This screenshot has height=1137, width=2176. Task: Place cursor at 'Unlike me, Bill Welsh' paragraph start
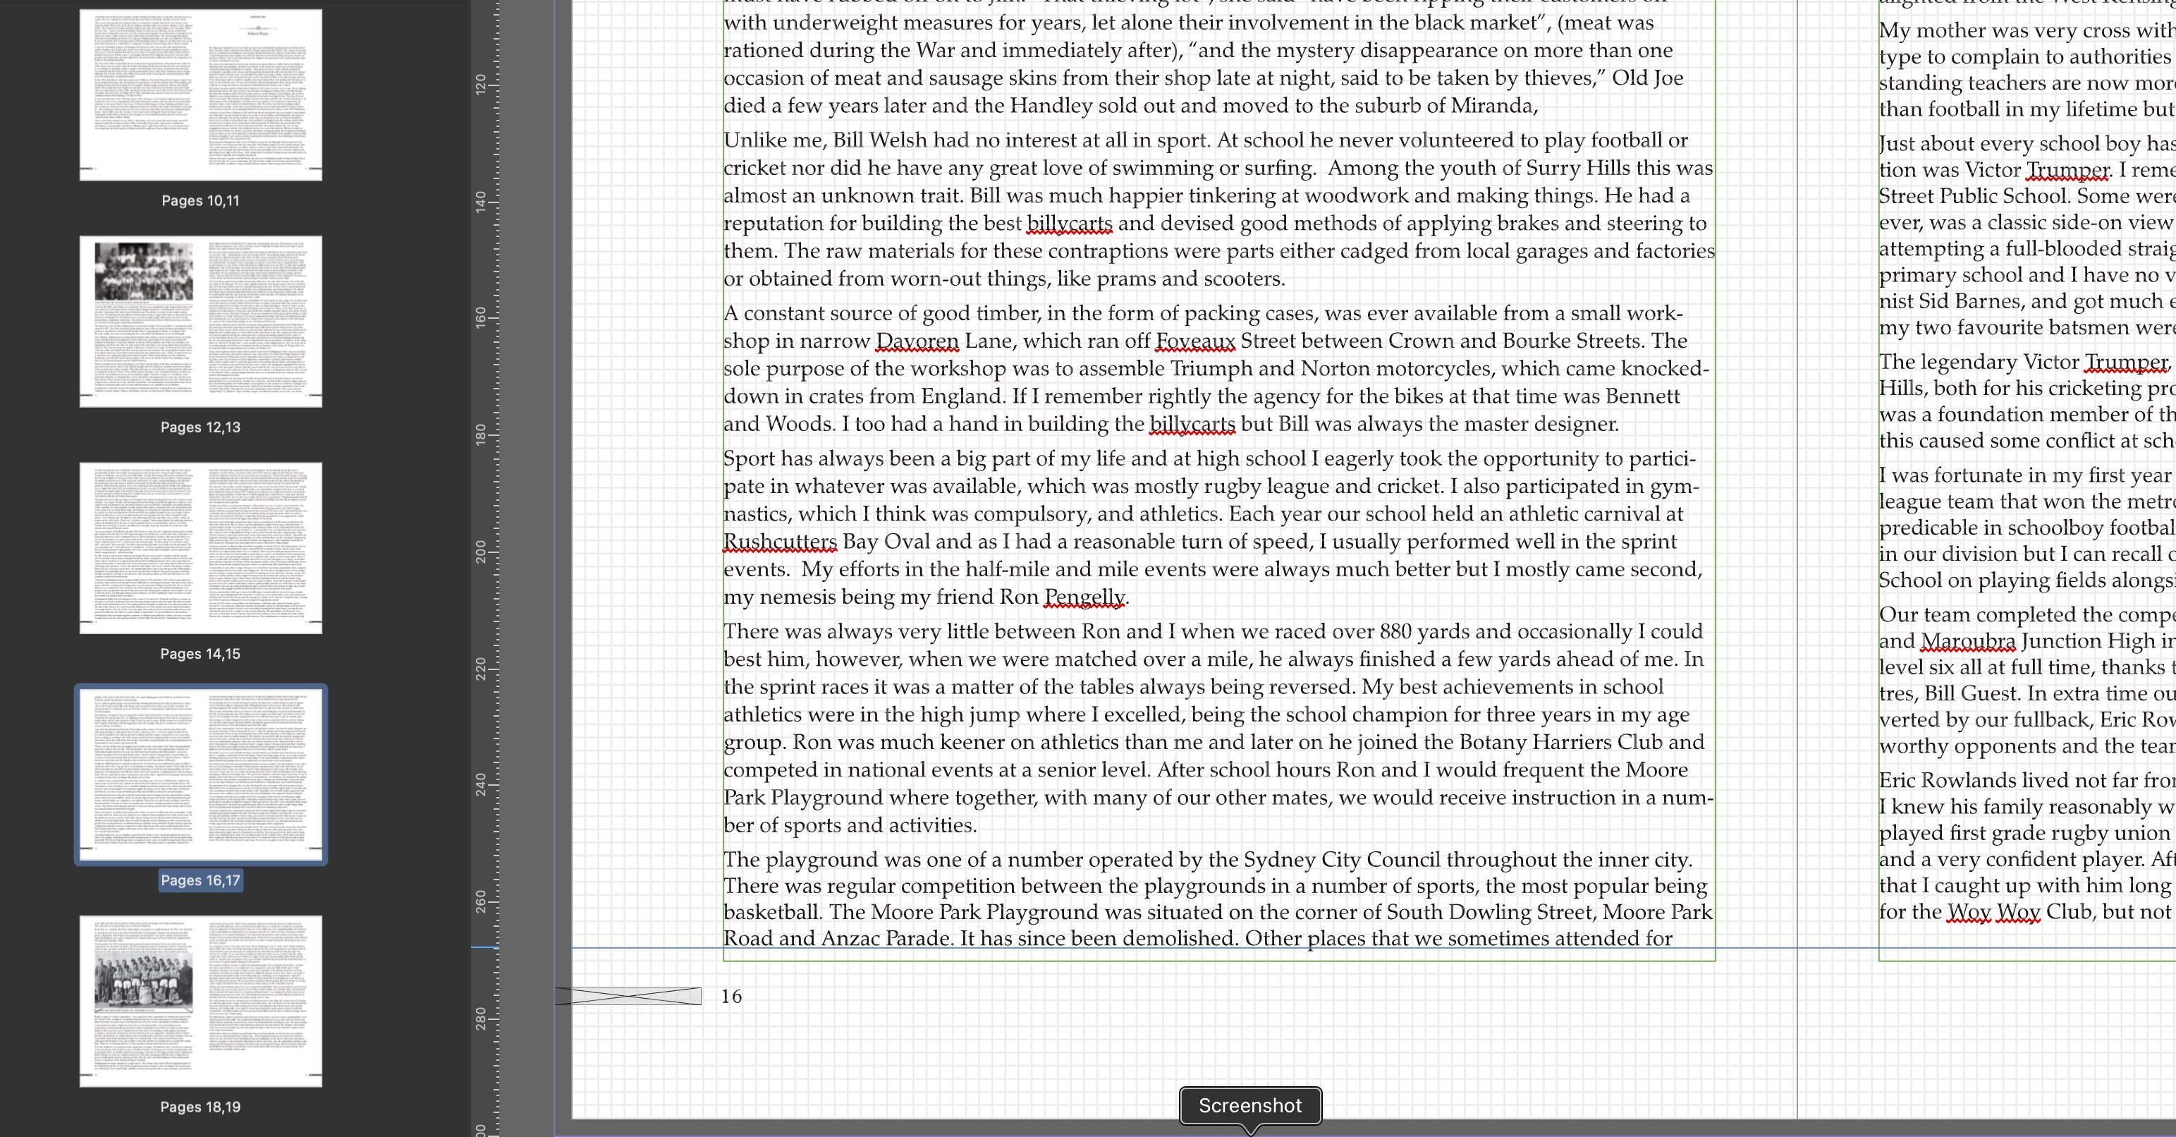[725, 140]
